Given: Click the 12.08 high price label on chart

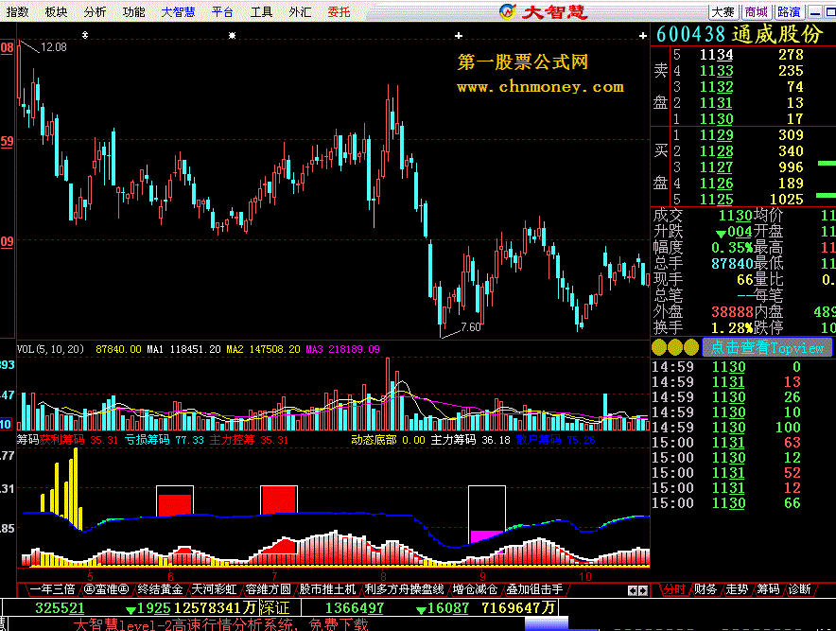Looking at the screenshot, I should [x=53, y=47].
